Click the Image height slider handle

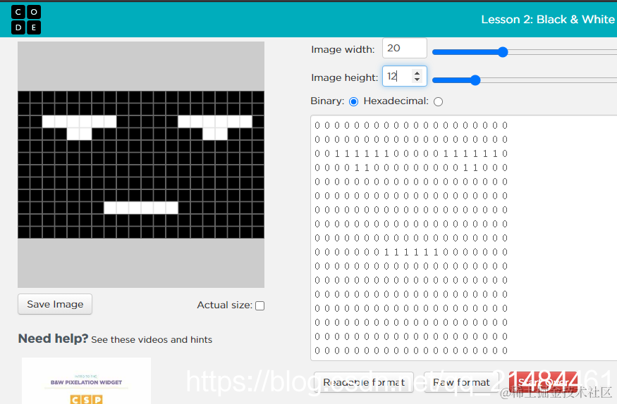click(475, 80)
